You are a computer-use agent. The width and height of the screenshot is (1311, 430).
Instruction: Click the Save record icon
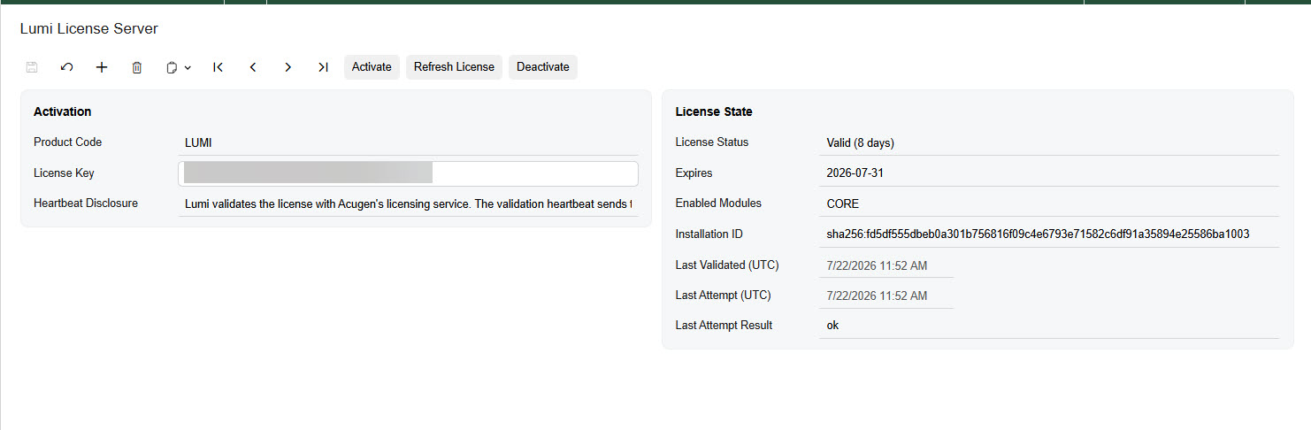32,67
